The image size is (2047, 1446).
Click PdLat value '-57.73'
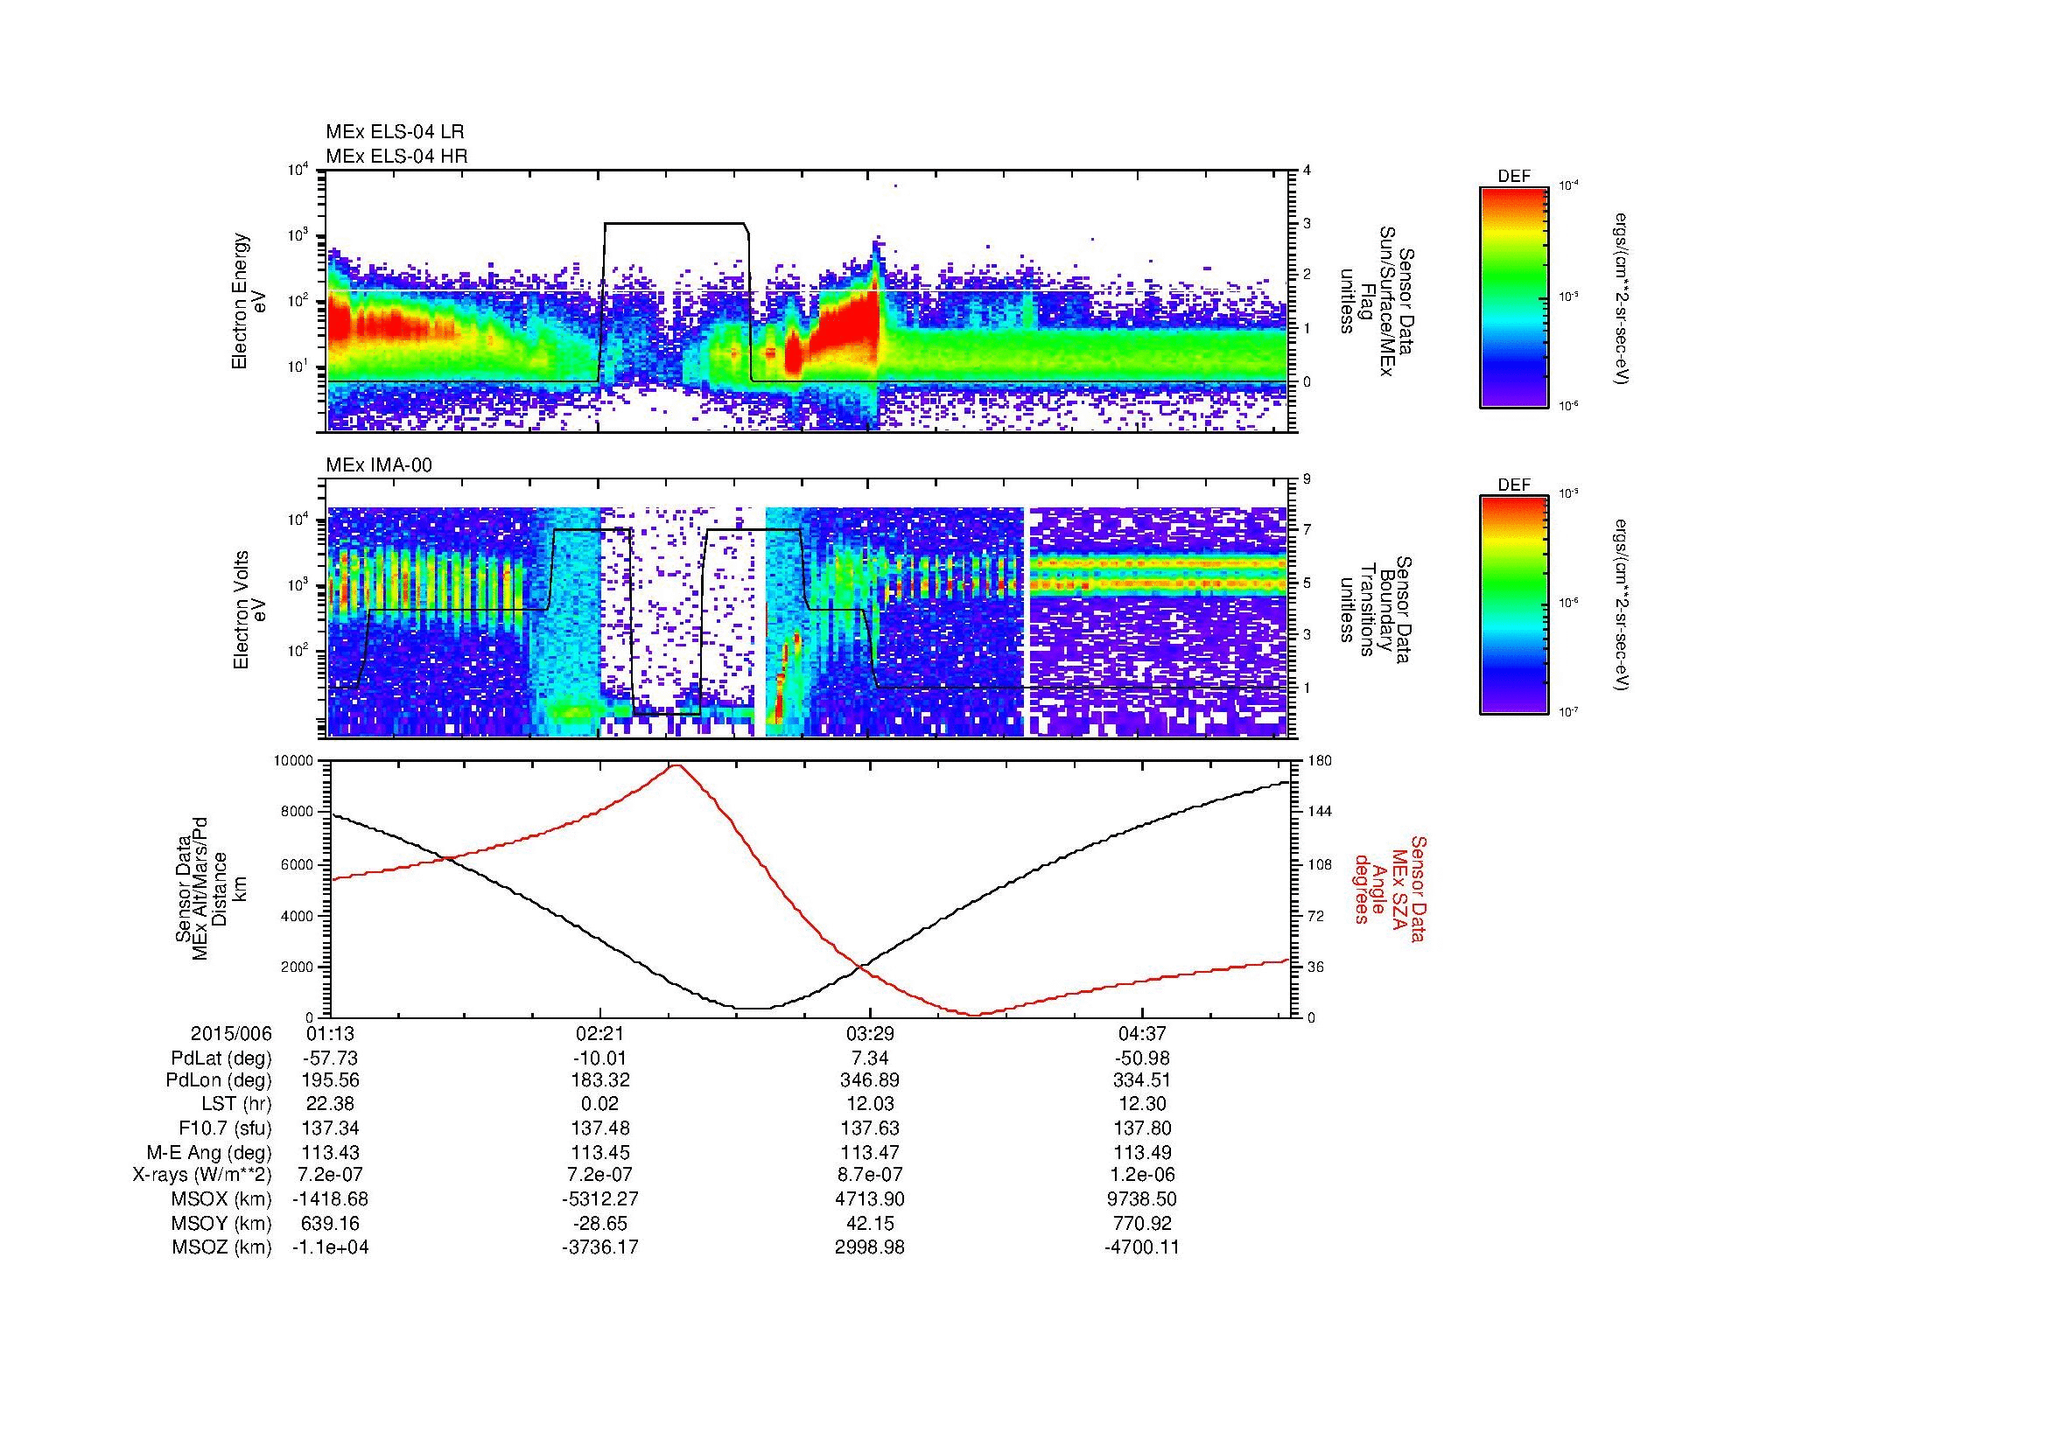(330, 1058)
